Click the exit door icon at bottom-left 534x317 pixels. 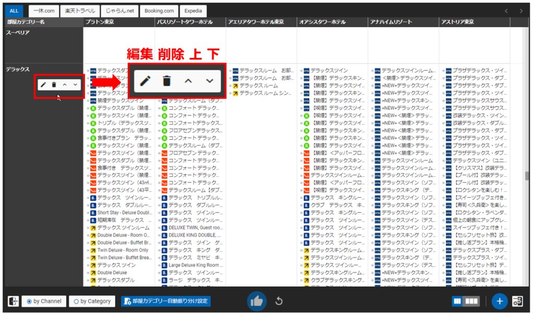[14, 301]
